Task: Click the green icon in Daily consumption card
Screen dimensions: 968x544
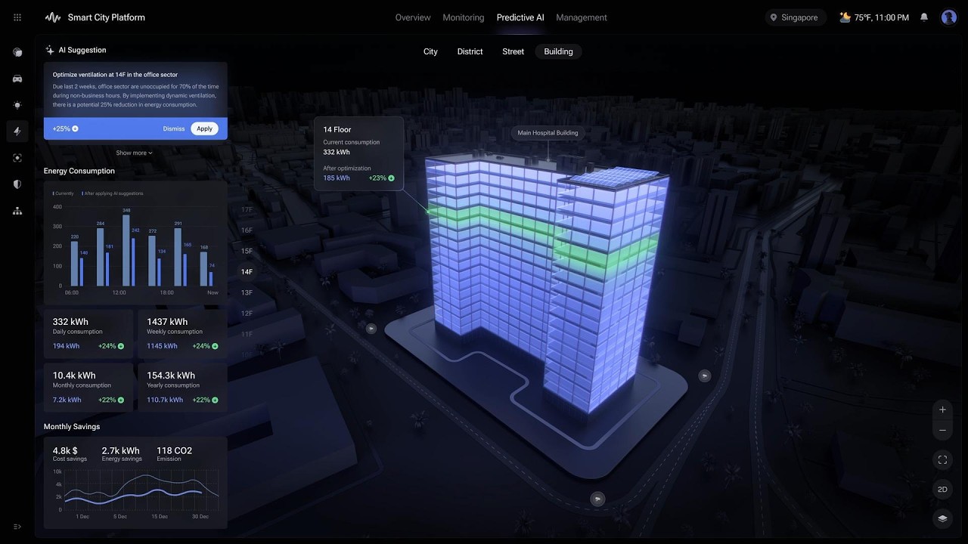Action: 120,346
